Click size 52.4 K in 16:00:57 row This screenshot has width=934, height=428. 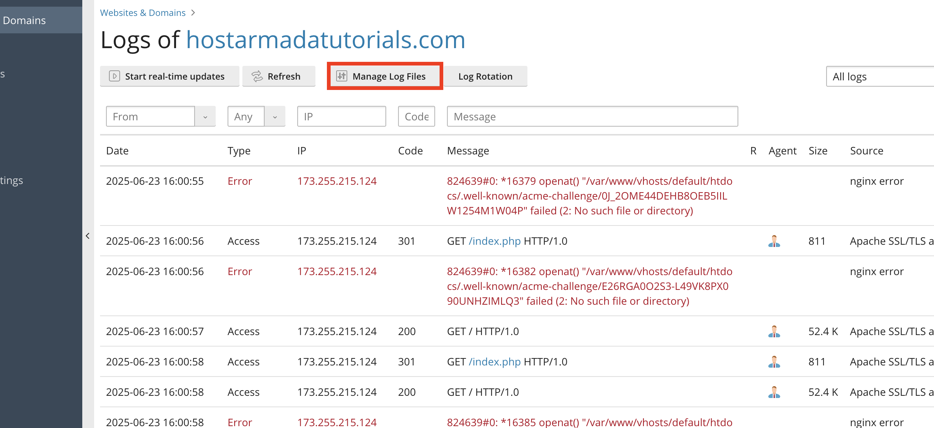(823, 331)
